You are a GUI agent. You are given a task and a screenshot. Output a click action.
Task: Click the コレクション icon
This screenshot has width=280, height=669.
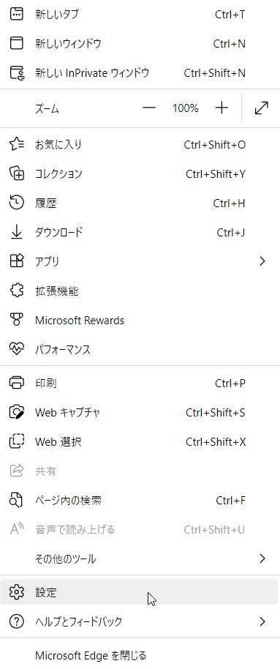click(17, 173)
